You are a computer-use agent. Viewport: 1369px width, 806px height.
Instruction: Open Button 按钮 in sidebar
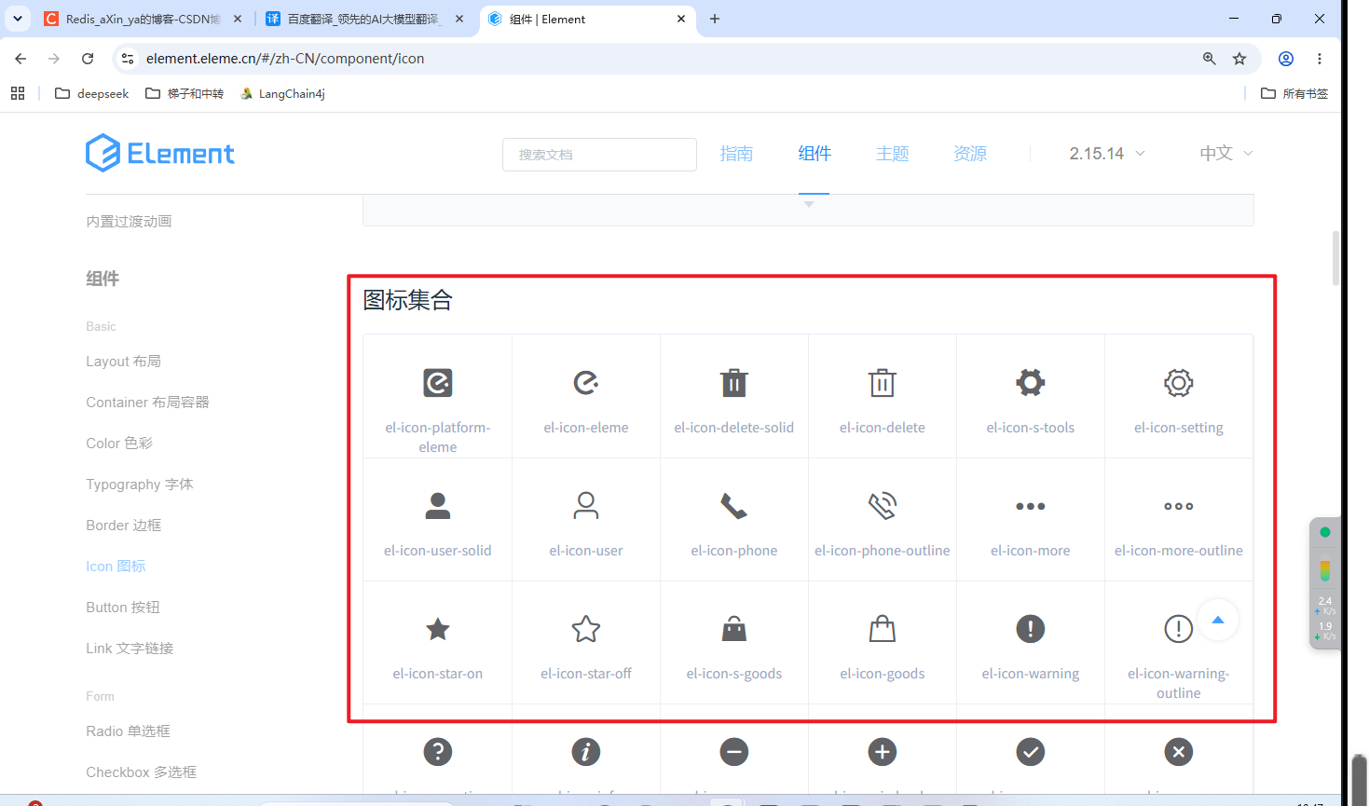coord(123,608)
